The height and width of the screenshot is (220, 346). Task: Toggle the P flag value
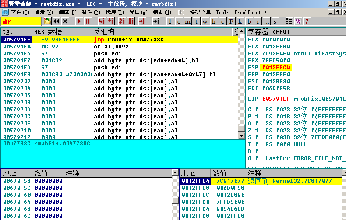pyautogui.click(x=257, y=117)
